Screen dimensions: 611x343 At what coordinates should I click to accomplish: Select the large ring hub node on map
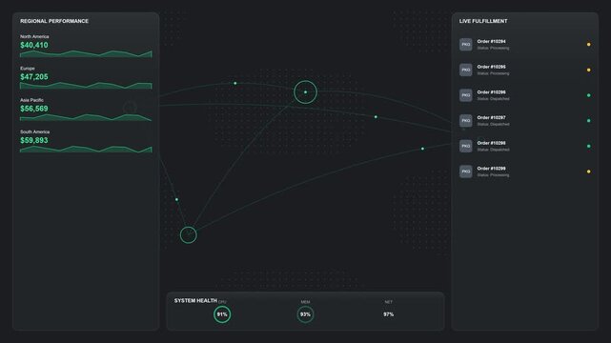tap(305, 92)
